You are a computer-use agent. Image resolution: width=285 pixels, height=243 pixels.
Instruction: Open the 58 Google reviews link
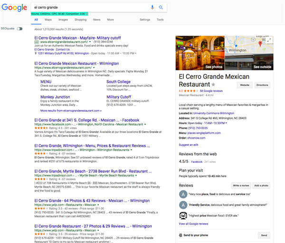[x=211, y=91]
